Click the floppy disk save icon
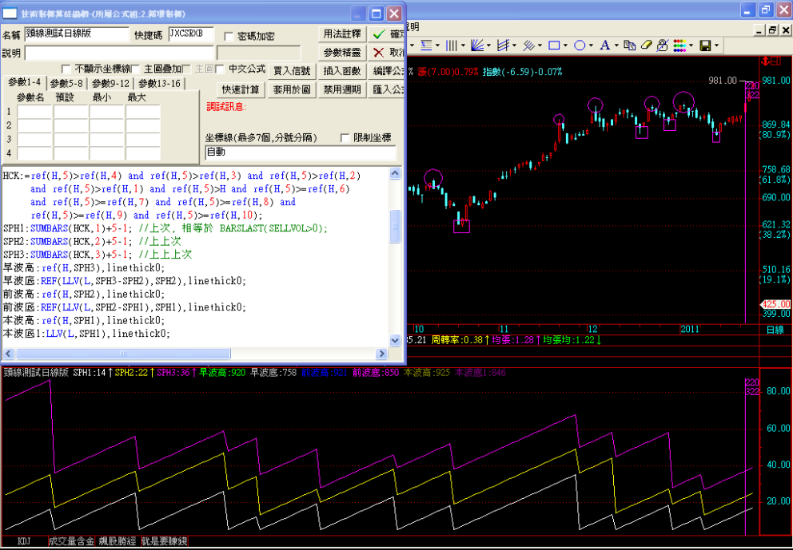This screenshot has height=550, width=793. pos(706,46)
